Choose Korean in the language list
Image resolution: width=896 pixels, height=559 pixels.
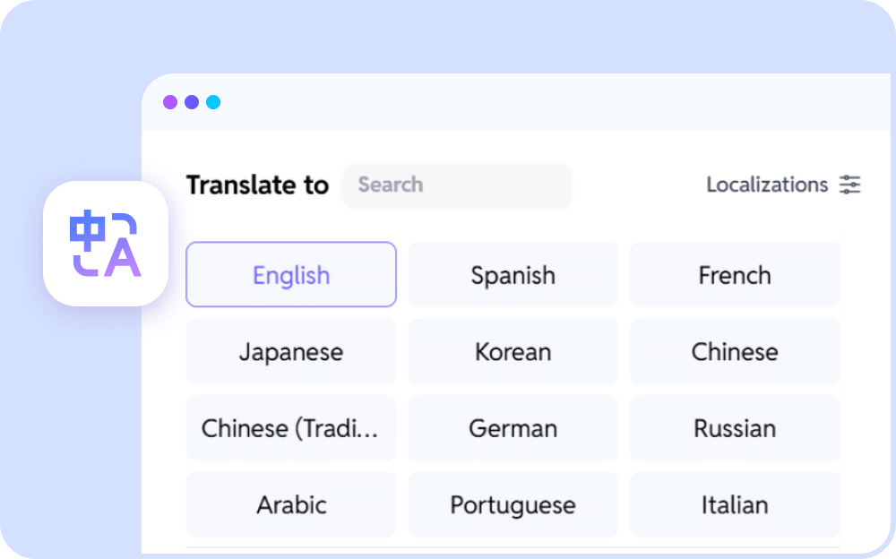click(513, 352)
